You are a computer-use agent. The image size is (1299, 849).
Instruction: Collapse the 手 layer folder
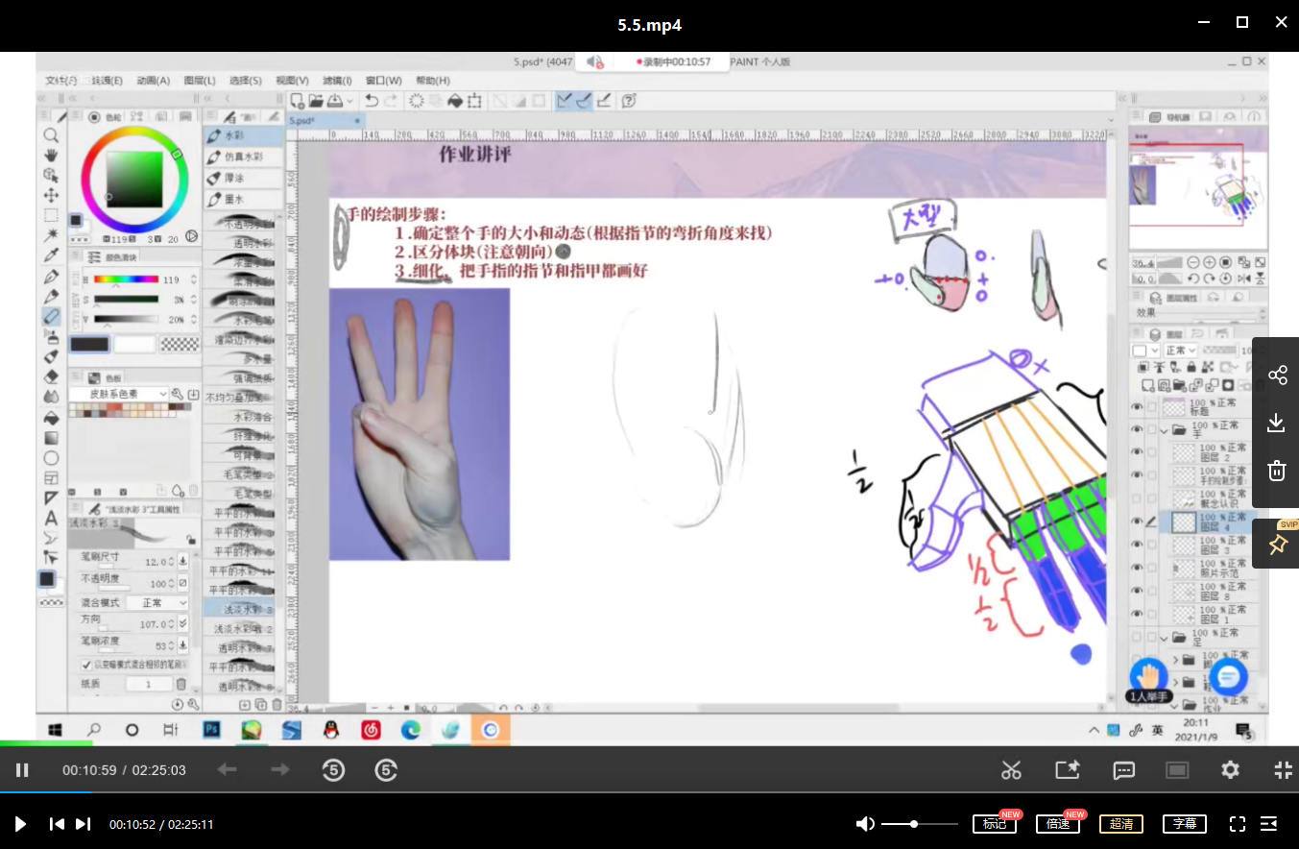click(1167, 430)
